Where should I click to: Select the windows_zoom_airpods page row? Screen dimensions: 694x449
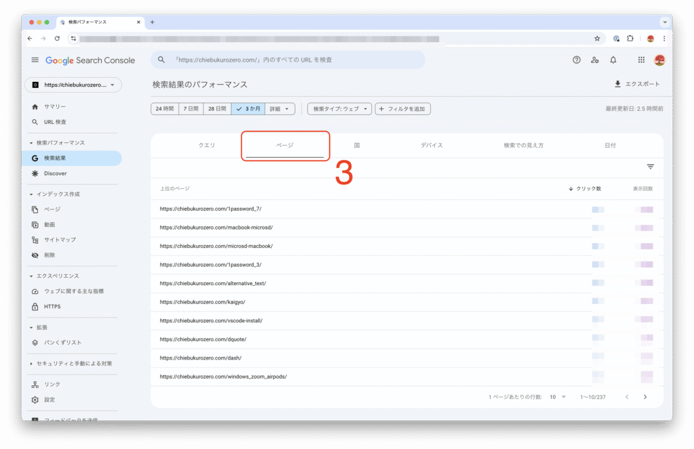407,377
